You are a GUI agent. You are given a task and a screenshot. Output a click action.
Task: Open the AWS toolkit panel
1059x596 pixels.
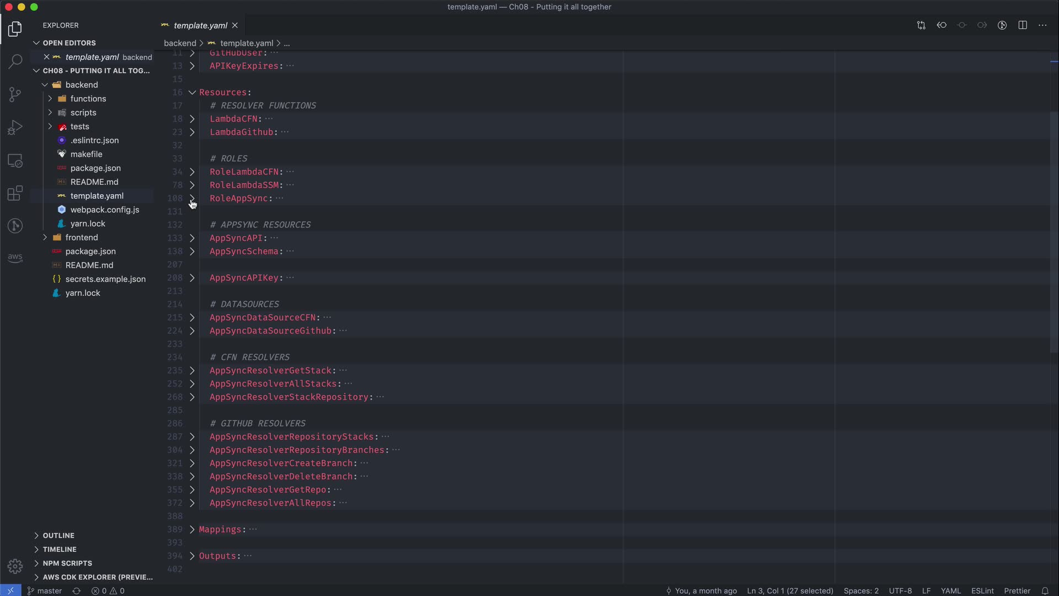[15, 258]
